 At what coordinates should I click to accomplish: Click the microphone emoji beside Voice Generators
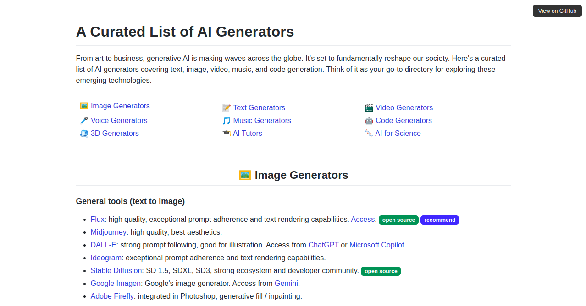(x=84, y=121)
